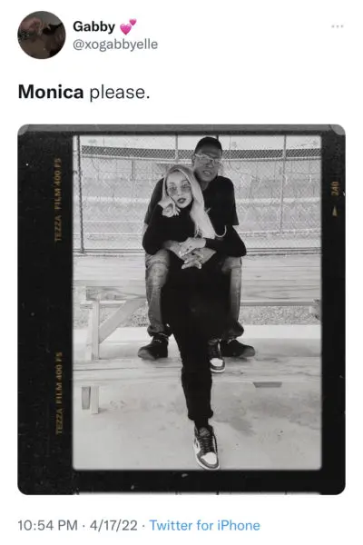The height and width of the screenshot is (545, 363).
Task: Open the Twitter for iPhone source link
Action: click(204, 525)
